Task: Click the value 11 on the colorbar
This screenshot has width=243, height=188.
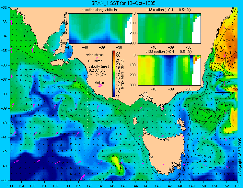Action: 118,96
